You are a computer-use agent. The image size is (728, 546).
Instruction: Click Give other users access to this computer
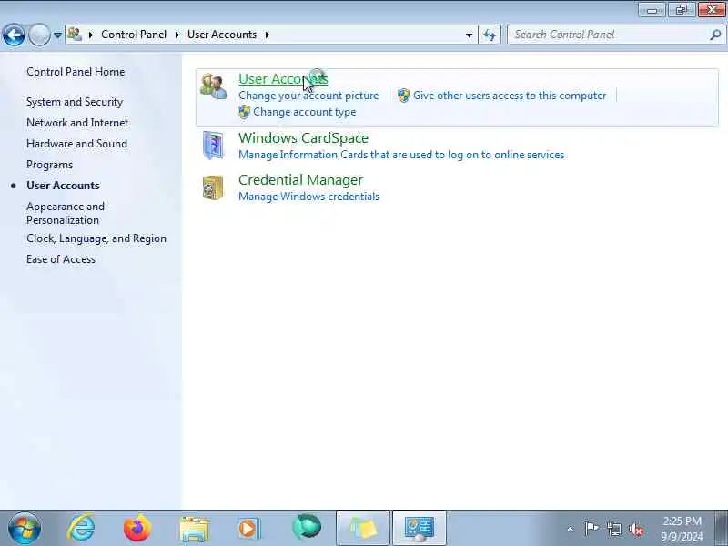(x=510, y=96)
